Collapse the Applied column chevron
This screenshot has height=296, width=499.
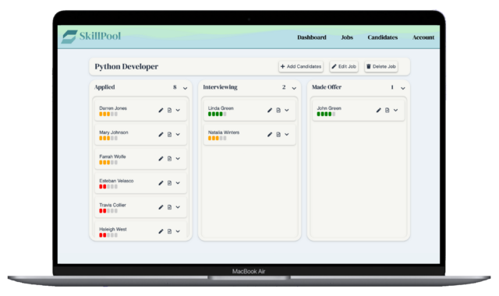pos(186,88)
